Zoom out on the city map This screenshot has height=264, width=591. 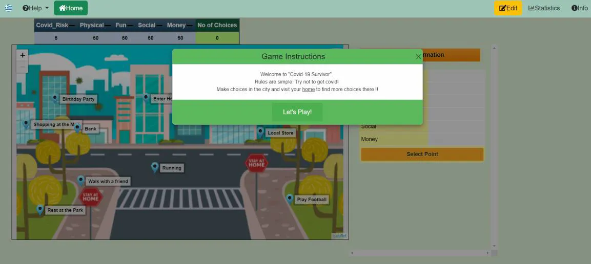pos(23,67)
